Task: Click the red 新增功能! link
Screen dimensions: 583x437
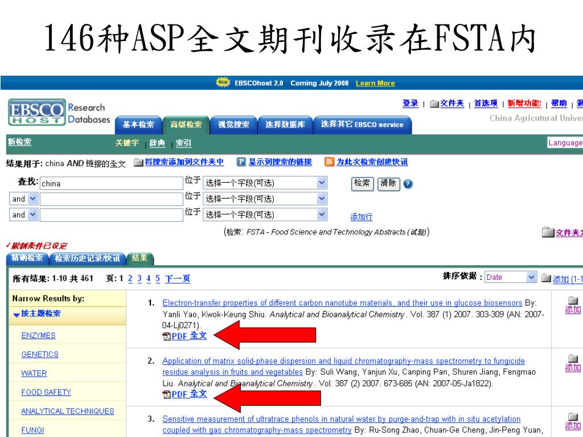Action: 524,104
